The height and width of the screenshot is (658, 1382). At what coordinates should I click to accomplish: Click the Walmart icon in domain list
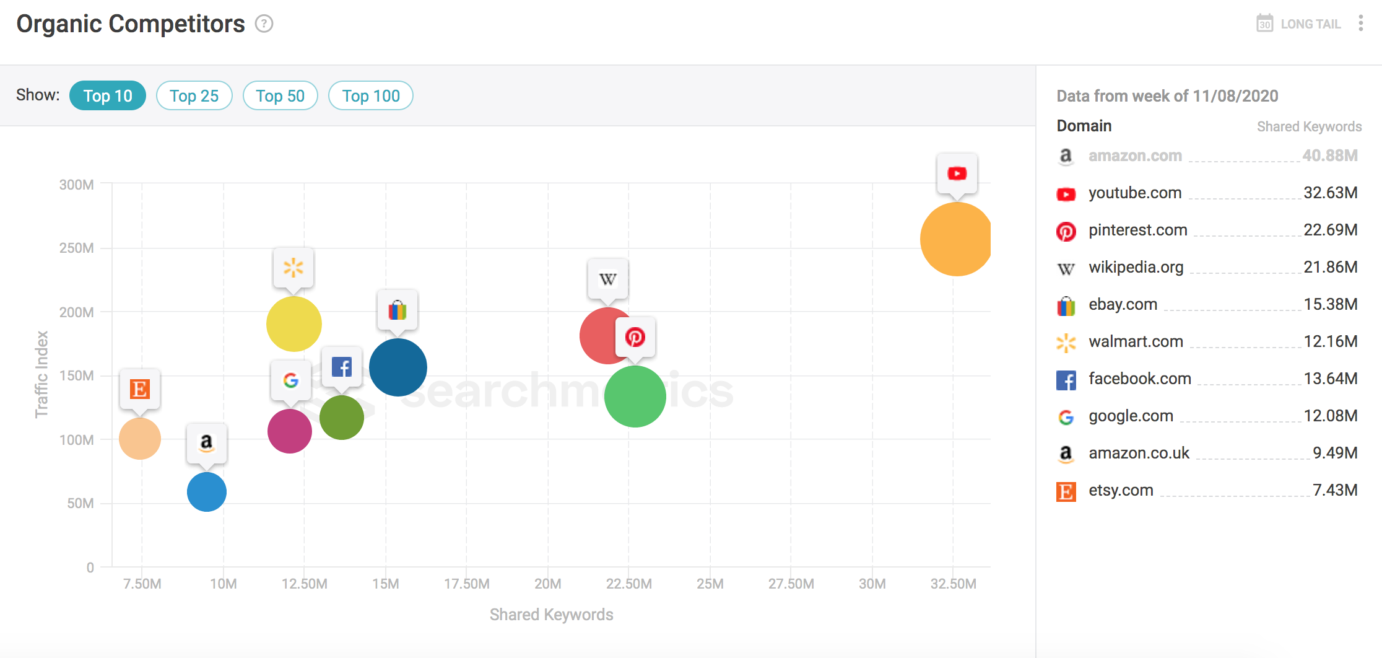[1066, 343]
